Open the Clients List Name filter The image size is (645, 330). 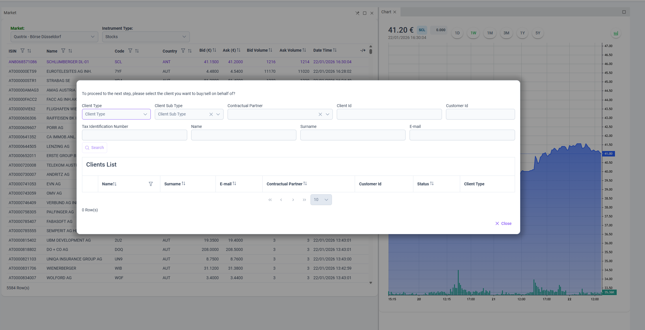[x=151, y=184]
